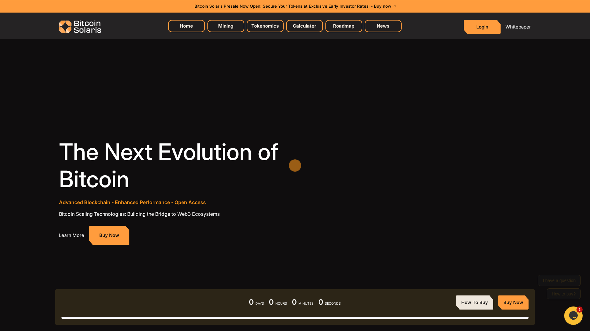Click the 'The Next Evolution of Bitcoin' heading
Image resolution: width=590 pixels, height=331 pixels.
coord(168,165)
